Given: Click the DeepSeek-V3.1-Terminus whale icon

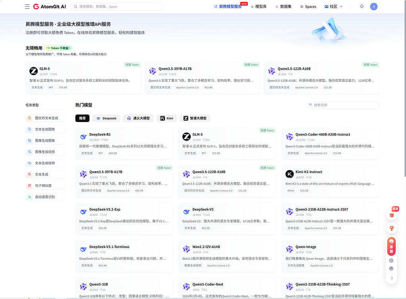Looking at the screenshot, I should click(x=83, y=249).
